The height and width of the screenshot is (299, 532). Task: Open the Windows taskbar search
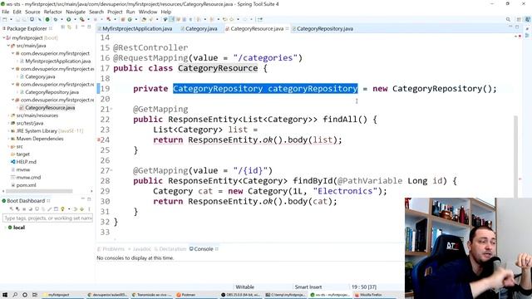(15, 295)
